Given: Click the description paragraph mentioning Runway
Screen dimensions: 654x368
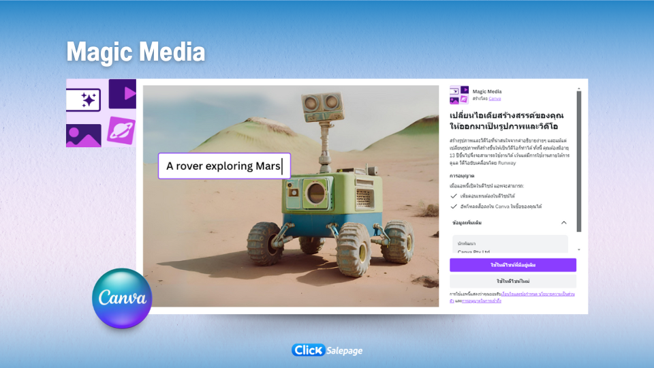Looking at the screenshot, I should click(510, 151).
